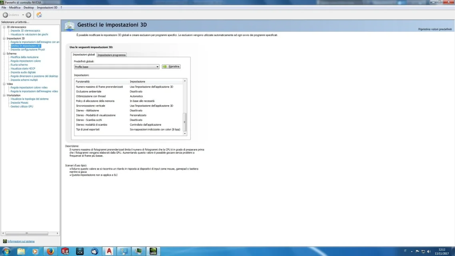Open the Windows Start menu
The width and height of the screenshot is (455, 256).
tap(6, 251)
